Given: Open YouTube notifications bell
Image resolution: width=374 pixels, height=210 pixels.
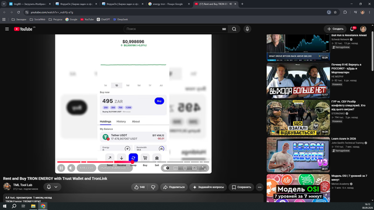Looking at the screenshot, I should tap(352, 29).
